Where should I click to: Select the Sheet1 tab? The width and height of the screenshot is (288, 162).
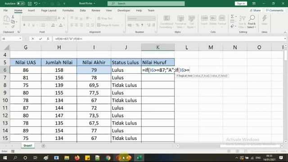point(28,146)
